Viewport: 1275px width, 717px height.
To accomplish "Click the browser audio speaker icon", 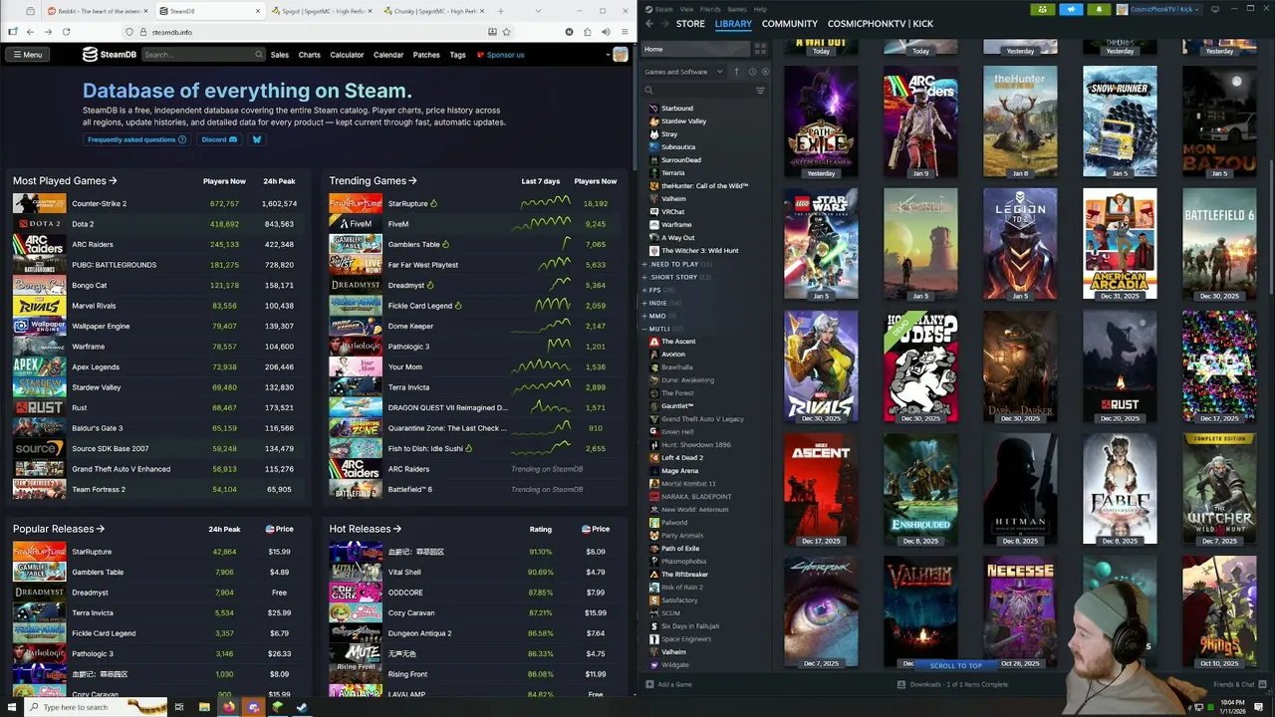I will click(x=606, y=32).
